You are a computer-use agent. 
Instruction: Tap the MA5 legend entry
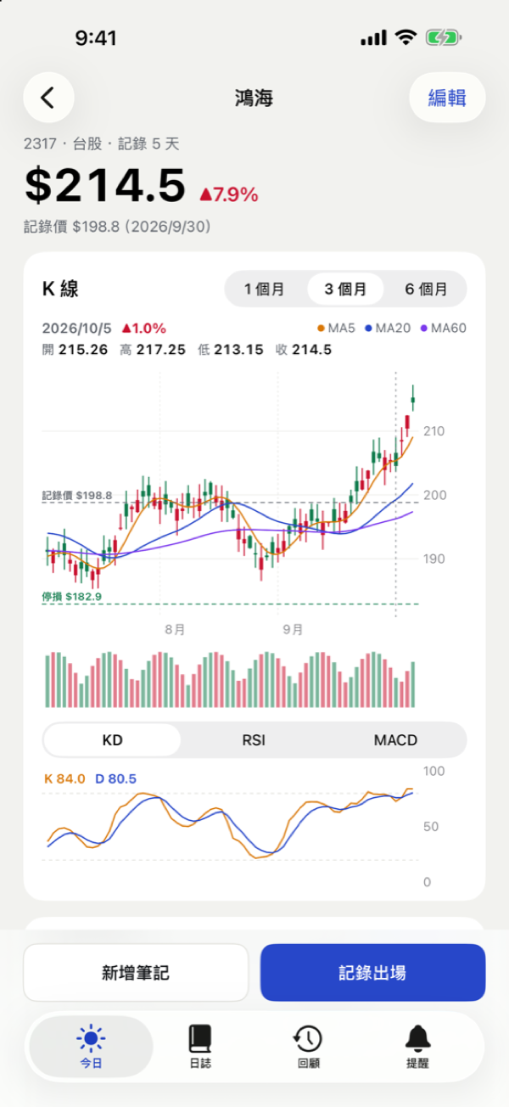click(x=336, y=328)
